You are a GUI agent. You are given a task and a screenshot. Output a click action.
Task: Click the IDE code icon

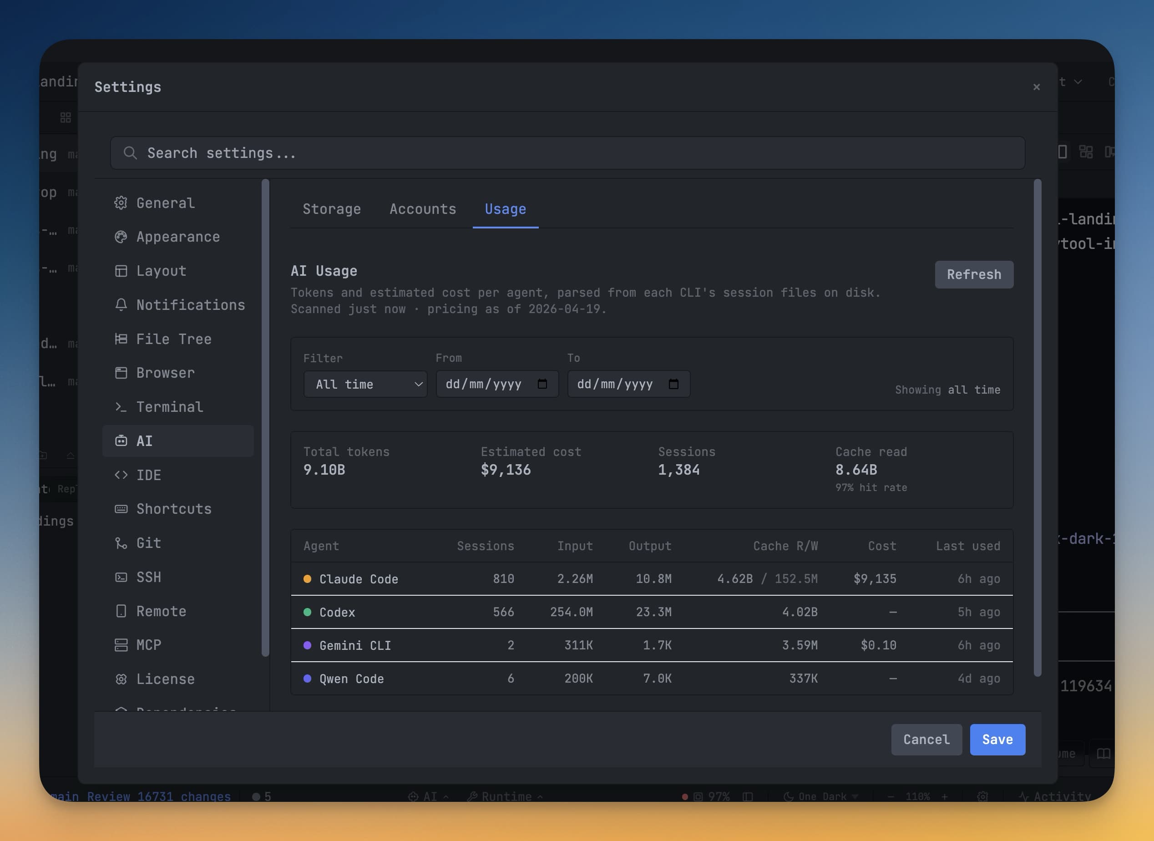pyautogui.click(x=121, y=475)
